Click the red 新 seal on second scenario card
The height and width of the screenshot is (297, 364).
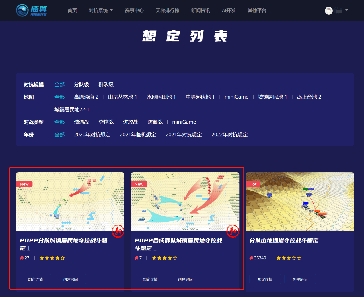233,231
